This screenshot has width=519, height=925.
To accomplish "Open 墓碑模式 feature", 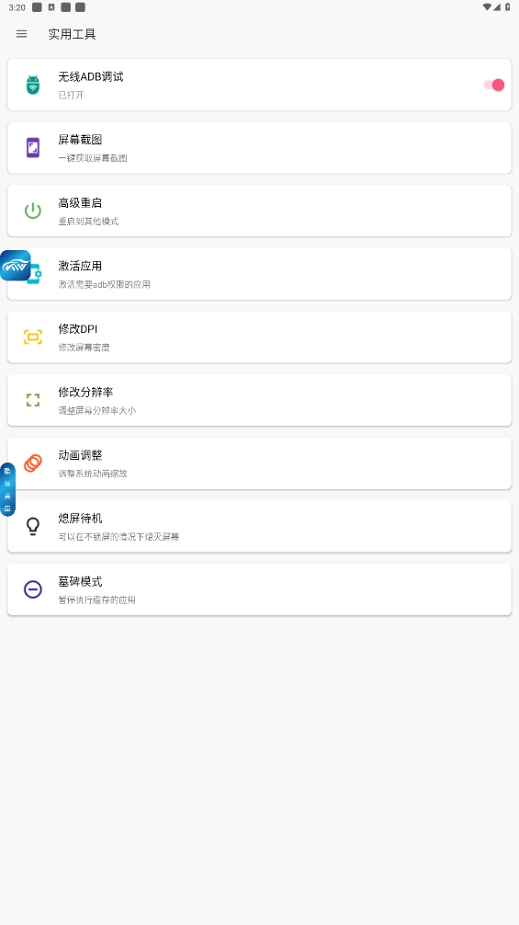I will (259, 589).
